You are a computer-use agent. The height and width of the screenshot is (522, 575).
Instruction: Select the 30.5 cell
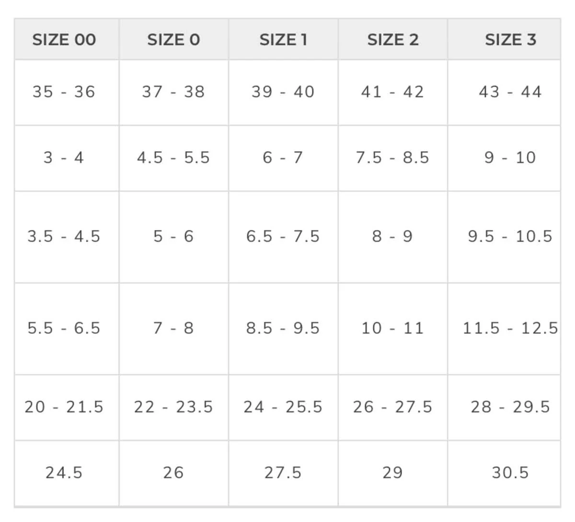pos(510,473)
